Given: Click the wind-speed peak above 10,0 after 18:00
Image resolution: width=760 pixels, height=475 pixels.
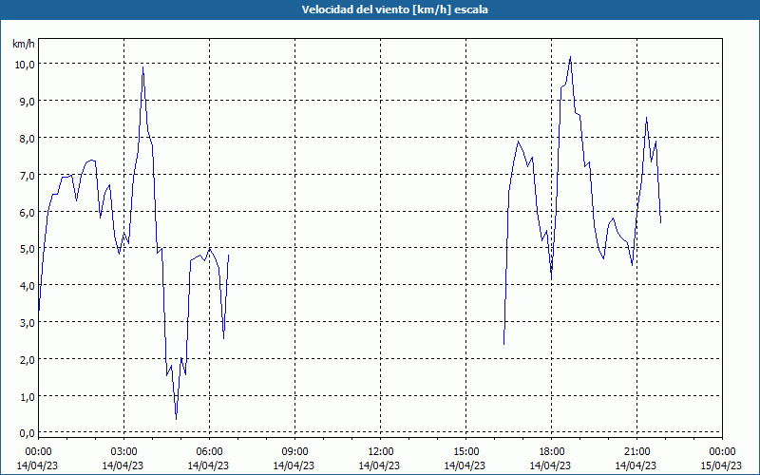Looking at the screenshot, I should click(571, 57).
